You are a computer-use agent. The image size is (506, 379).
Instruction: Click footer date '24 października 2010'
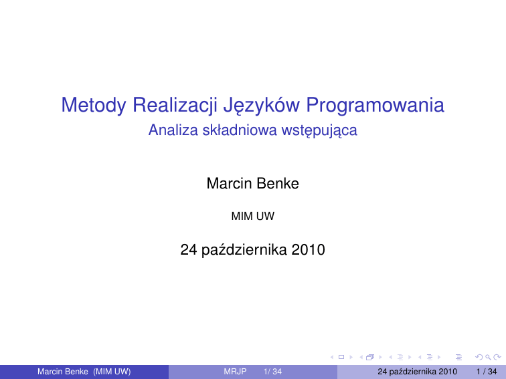[x=418, y=372]
